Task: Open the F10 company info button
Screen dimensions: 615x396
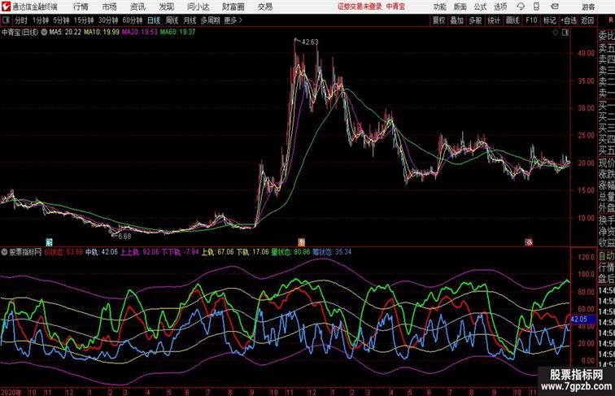Action: click(x=531, y=20)
